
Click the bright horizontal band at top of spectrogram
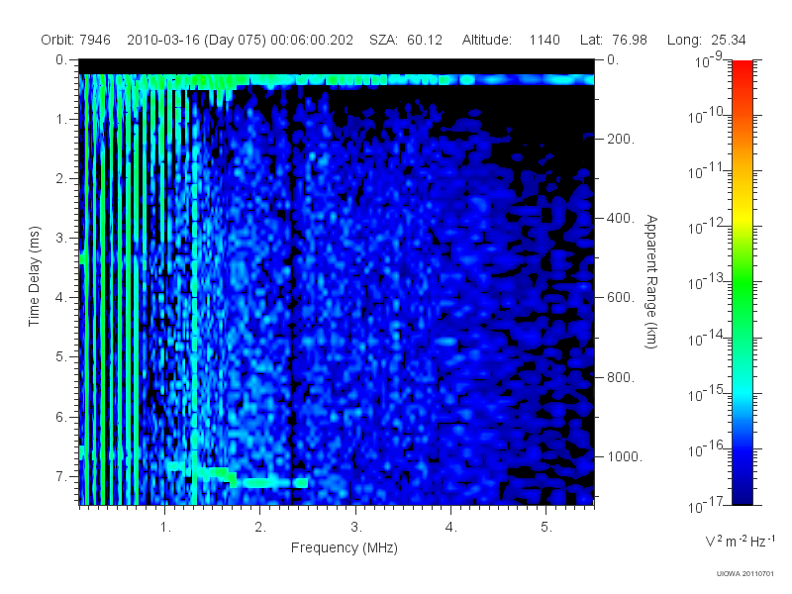tap(337, 80)
